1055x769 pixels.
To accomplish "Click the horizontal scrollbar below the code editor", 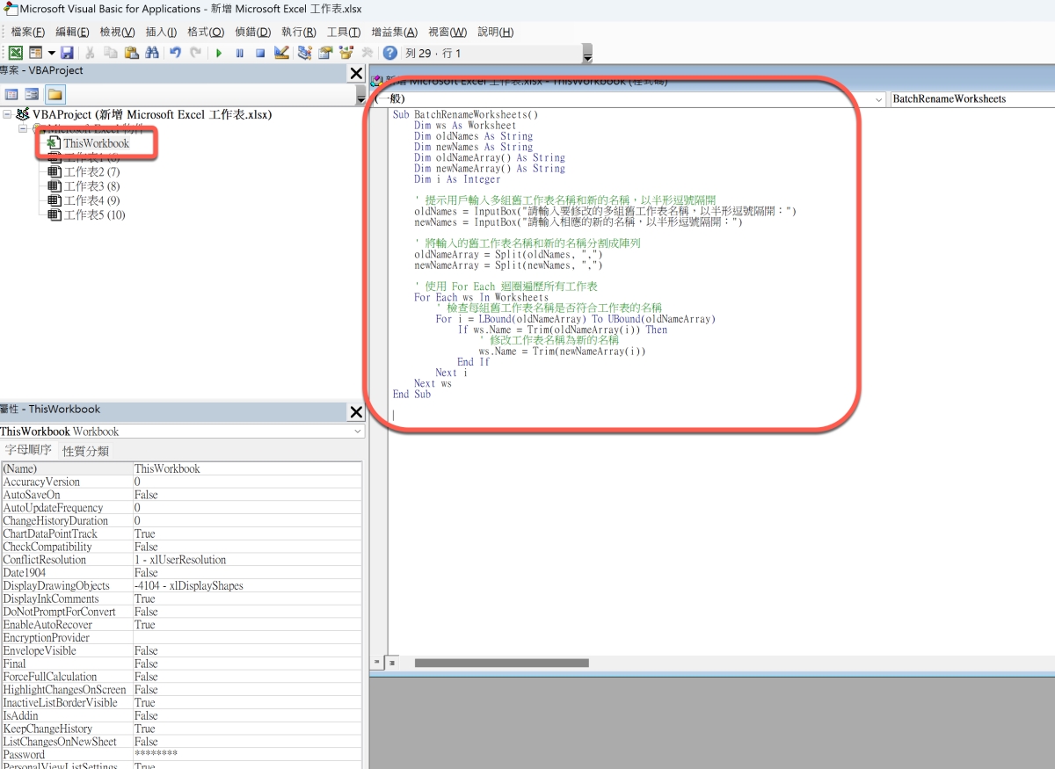I will click(501, 663).
